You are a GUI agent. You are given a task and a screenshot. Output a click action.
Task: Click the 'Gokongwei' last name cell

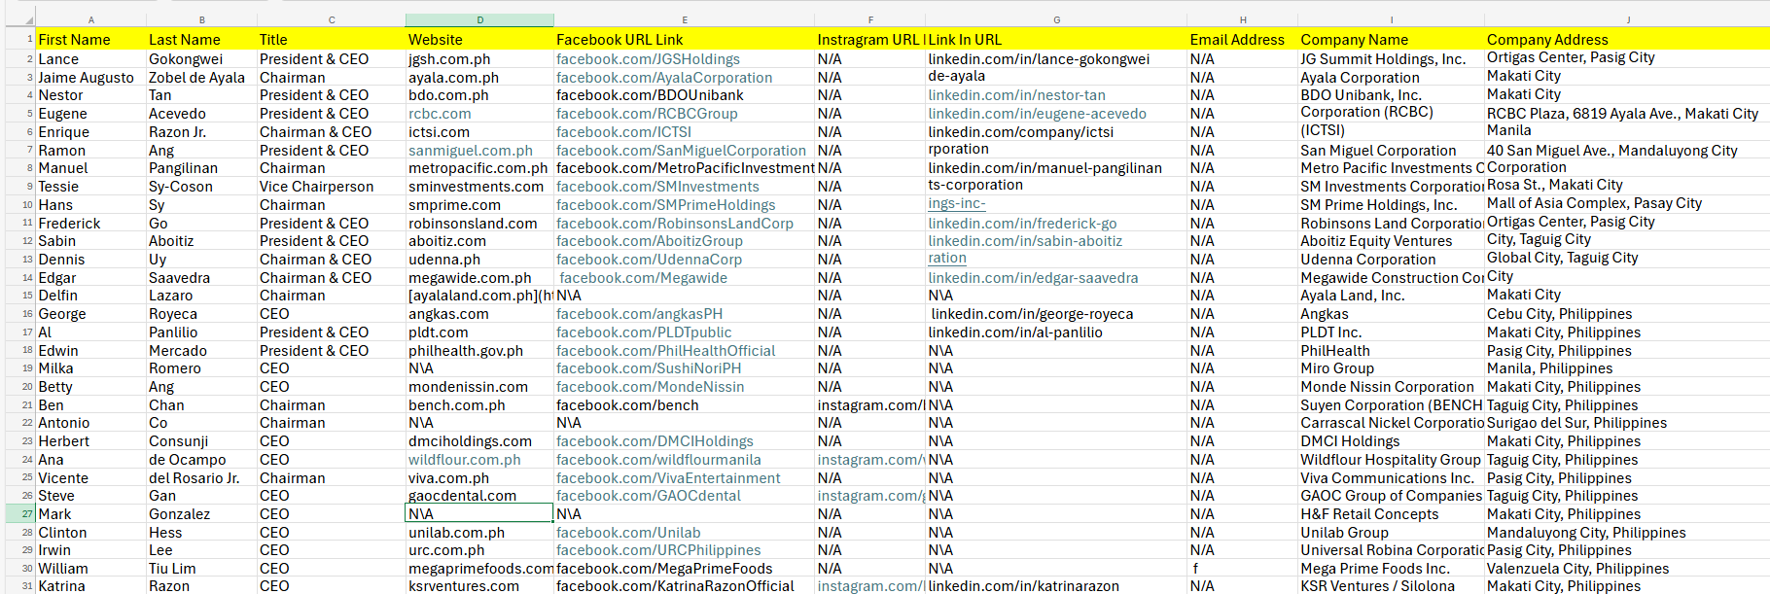[x=202, y=59]
